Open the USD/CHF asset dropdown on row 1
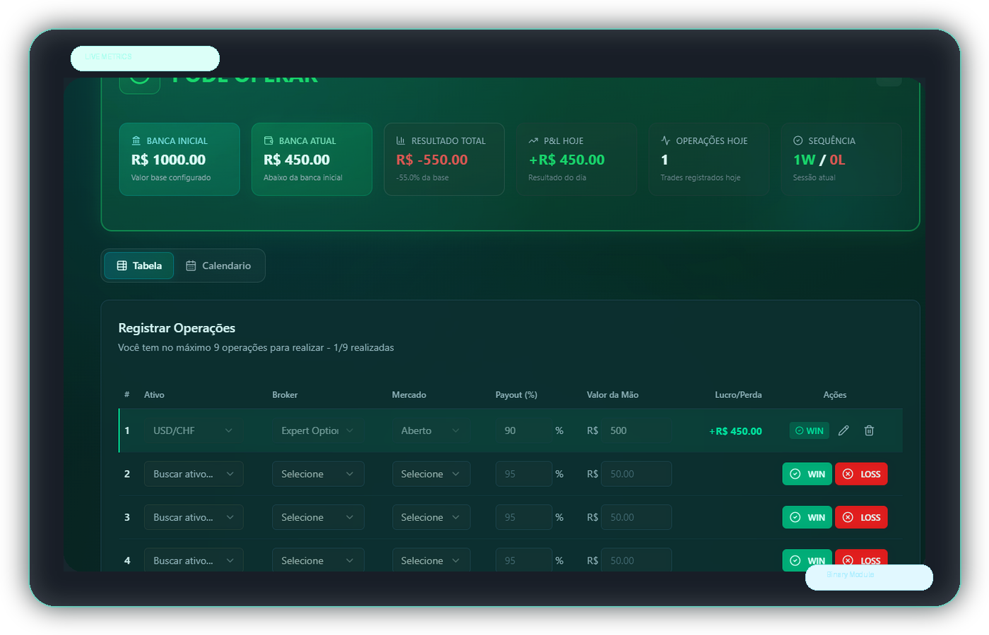Image resolution: width=989 pixels, height=635 pixels. 194,430
